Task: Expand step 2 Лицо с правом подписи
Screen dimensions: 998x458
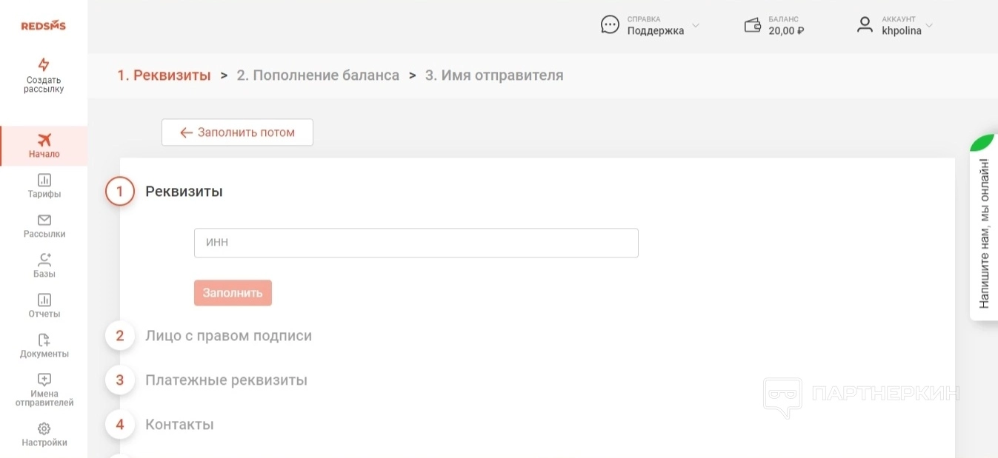Action: click(228, 336)
